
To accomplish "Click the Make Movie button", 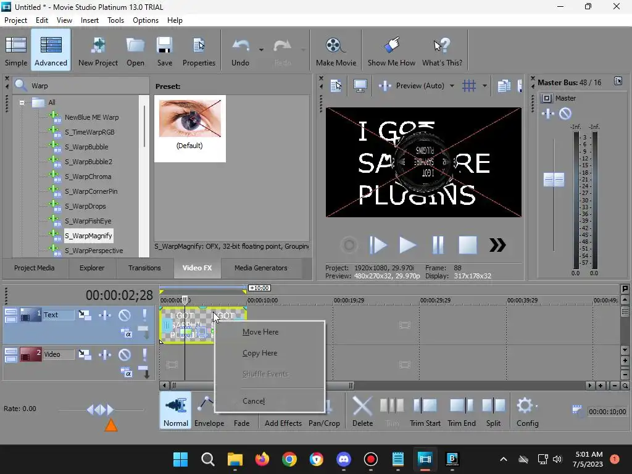I will 336,51.
